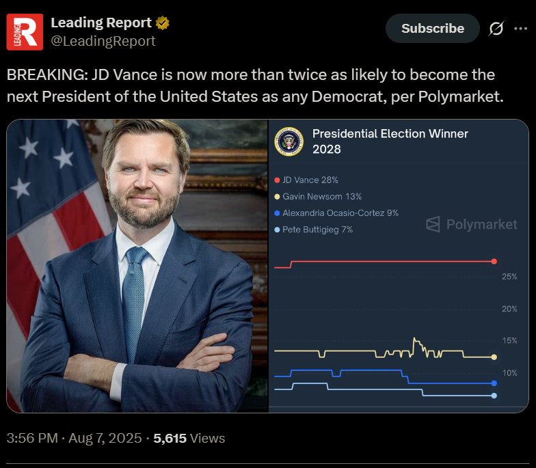
Task: Click the yellow Gavin Newsom legend dot
Action: tap(277, 197)
